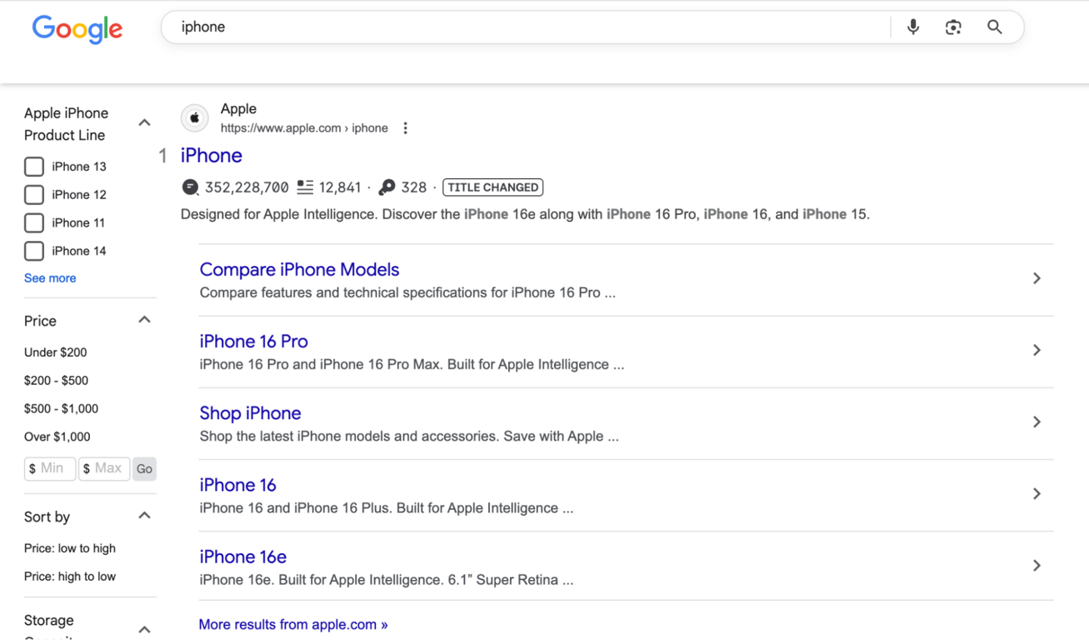Viewport: 1089px width, 640px height.
Task: Click the chevron arrow beside Shop iPhone
Action: [x=1037, y=422]
